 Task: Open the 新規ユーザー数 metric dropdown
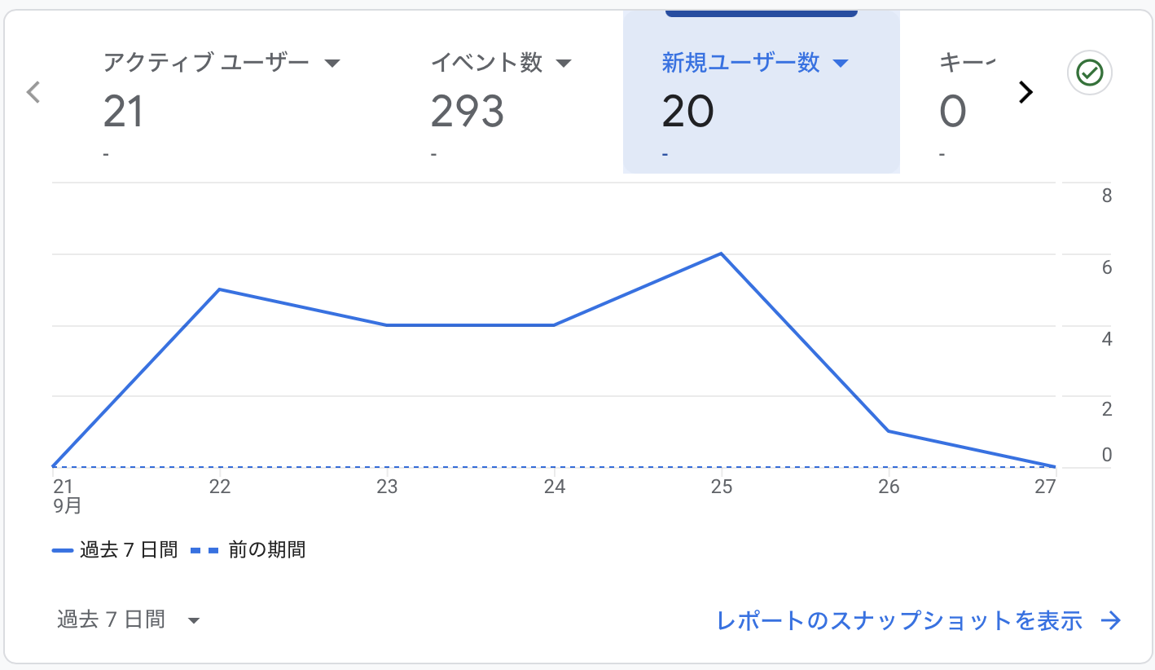click(842, 62)
